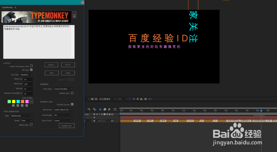Pick the green color swatch
The image size is (277, 152).
click(x=9, y=102)
